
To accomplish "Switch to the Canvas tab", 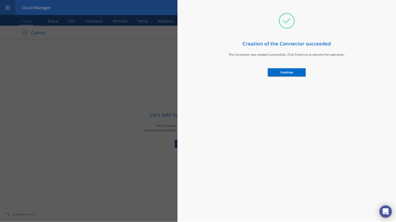I will tap(27, 21).
